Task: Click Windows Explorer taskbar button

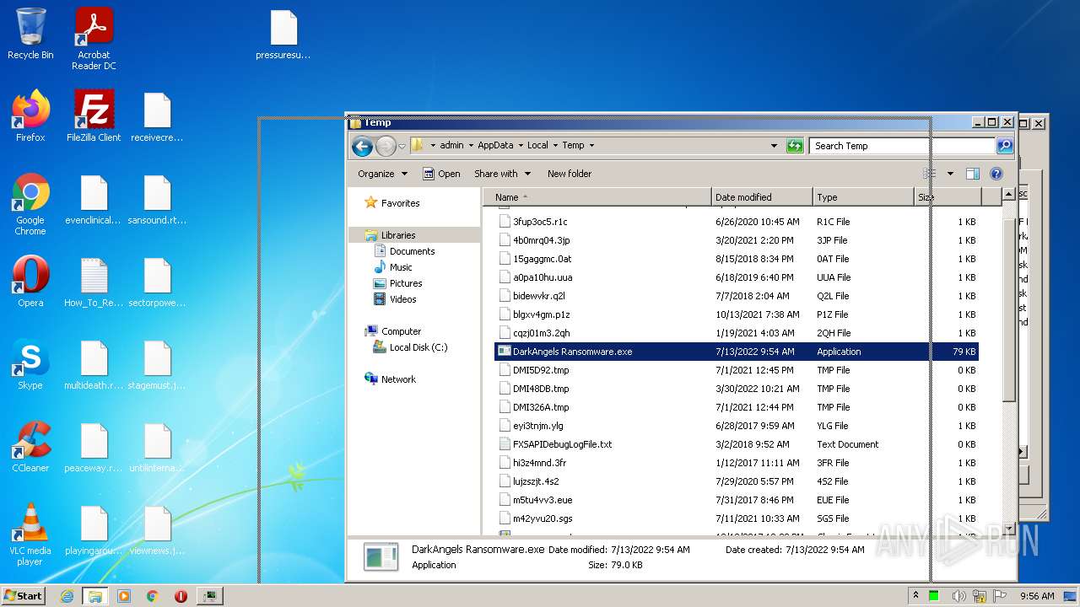Action: click(x=94, y=596)
